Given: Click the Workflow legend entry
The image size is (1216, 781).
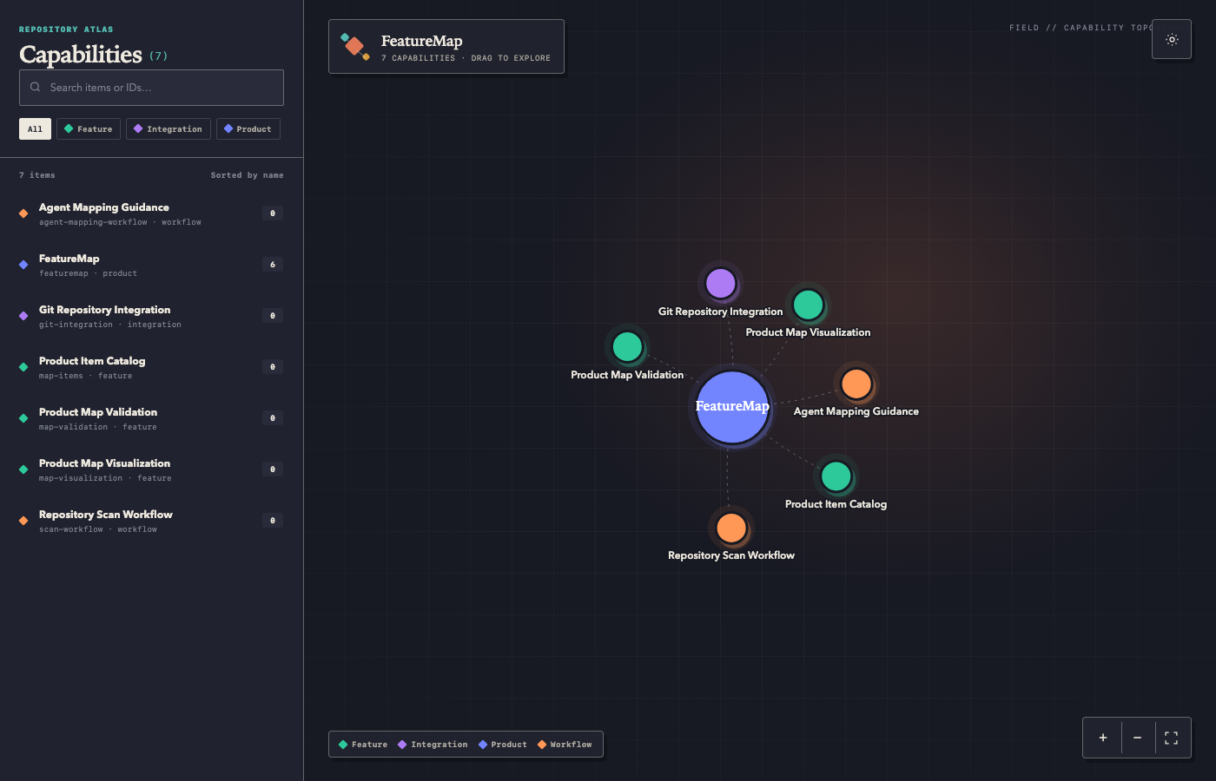Looking at the screenshot, I should tap(565, 745).
